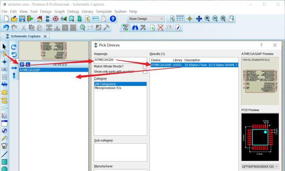The height and width of the screenshot is (171, 285).
Task: Tick Show only parts with models checkbox
Action: coord(145,72)
